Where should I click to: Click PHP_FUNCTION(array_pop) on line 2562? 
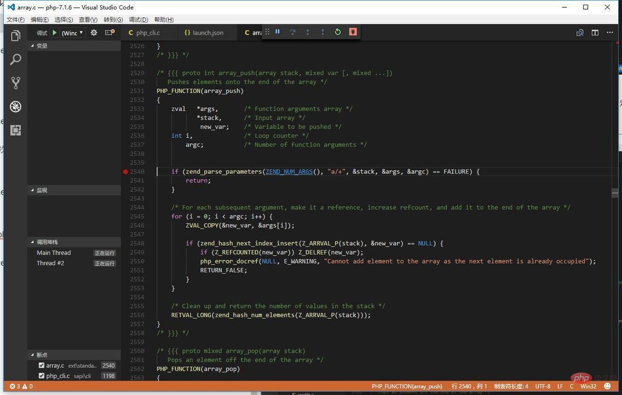[199, 369]
